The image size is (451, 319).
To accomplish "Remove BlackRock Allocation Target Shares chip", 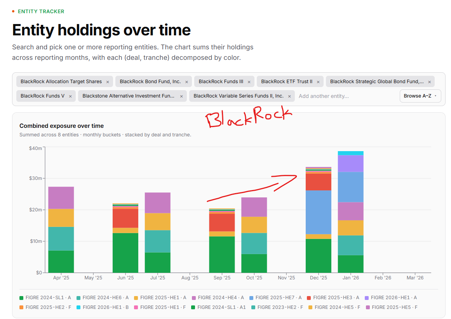I will [x=108, y=82].
